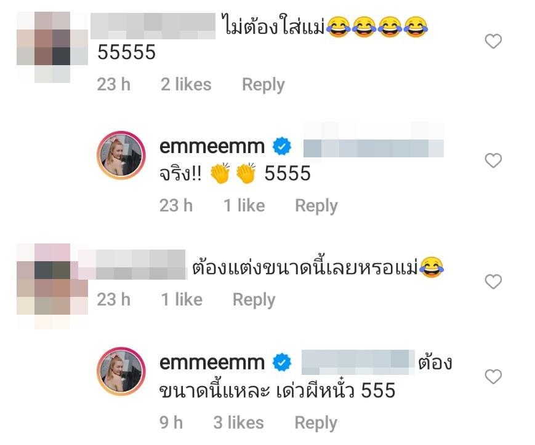Tap the heart beside emmeemm's "เด่วผีหนั๋ว 555" reply

493,377
